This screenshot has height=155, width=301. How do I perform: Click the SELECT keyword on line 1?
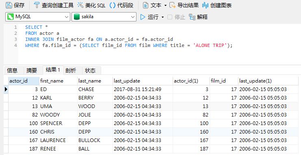pyautogui.click(x=34, y=27)
